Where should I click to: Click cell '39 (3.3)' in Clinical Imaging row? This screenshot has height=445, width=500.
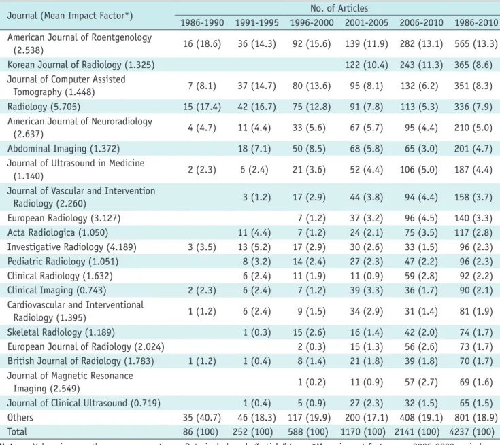[x=367, y=291]
